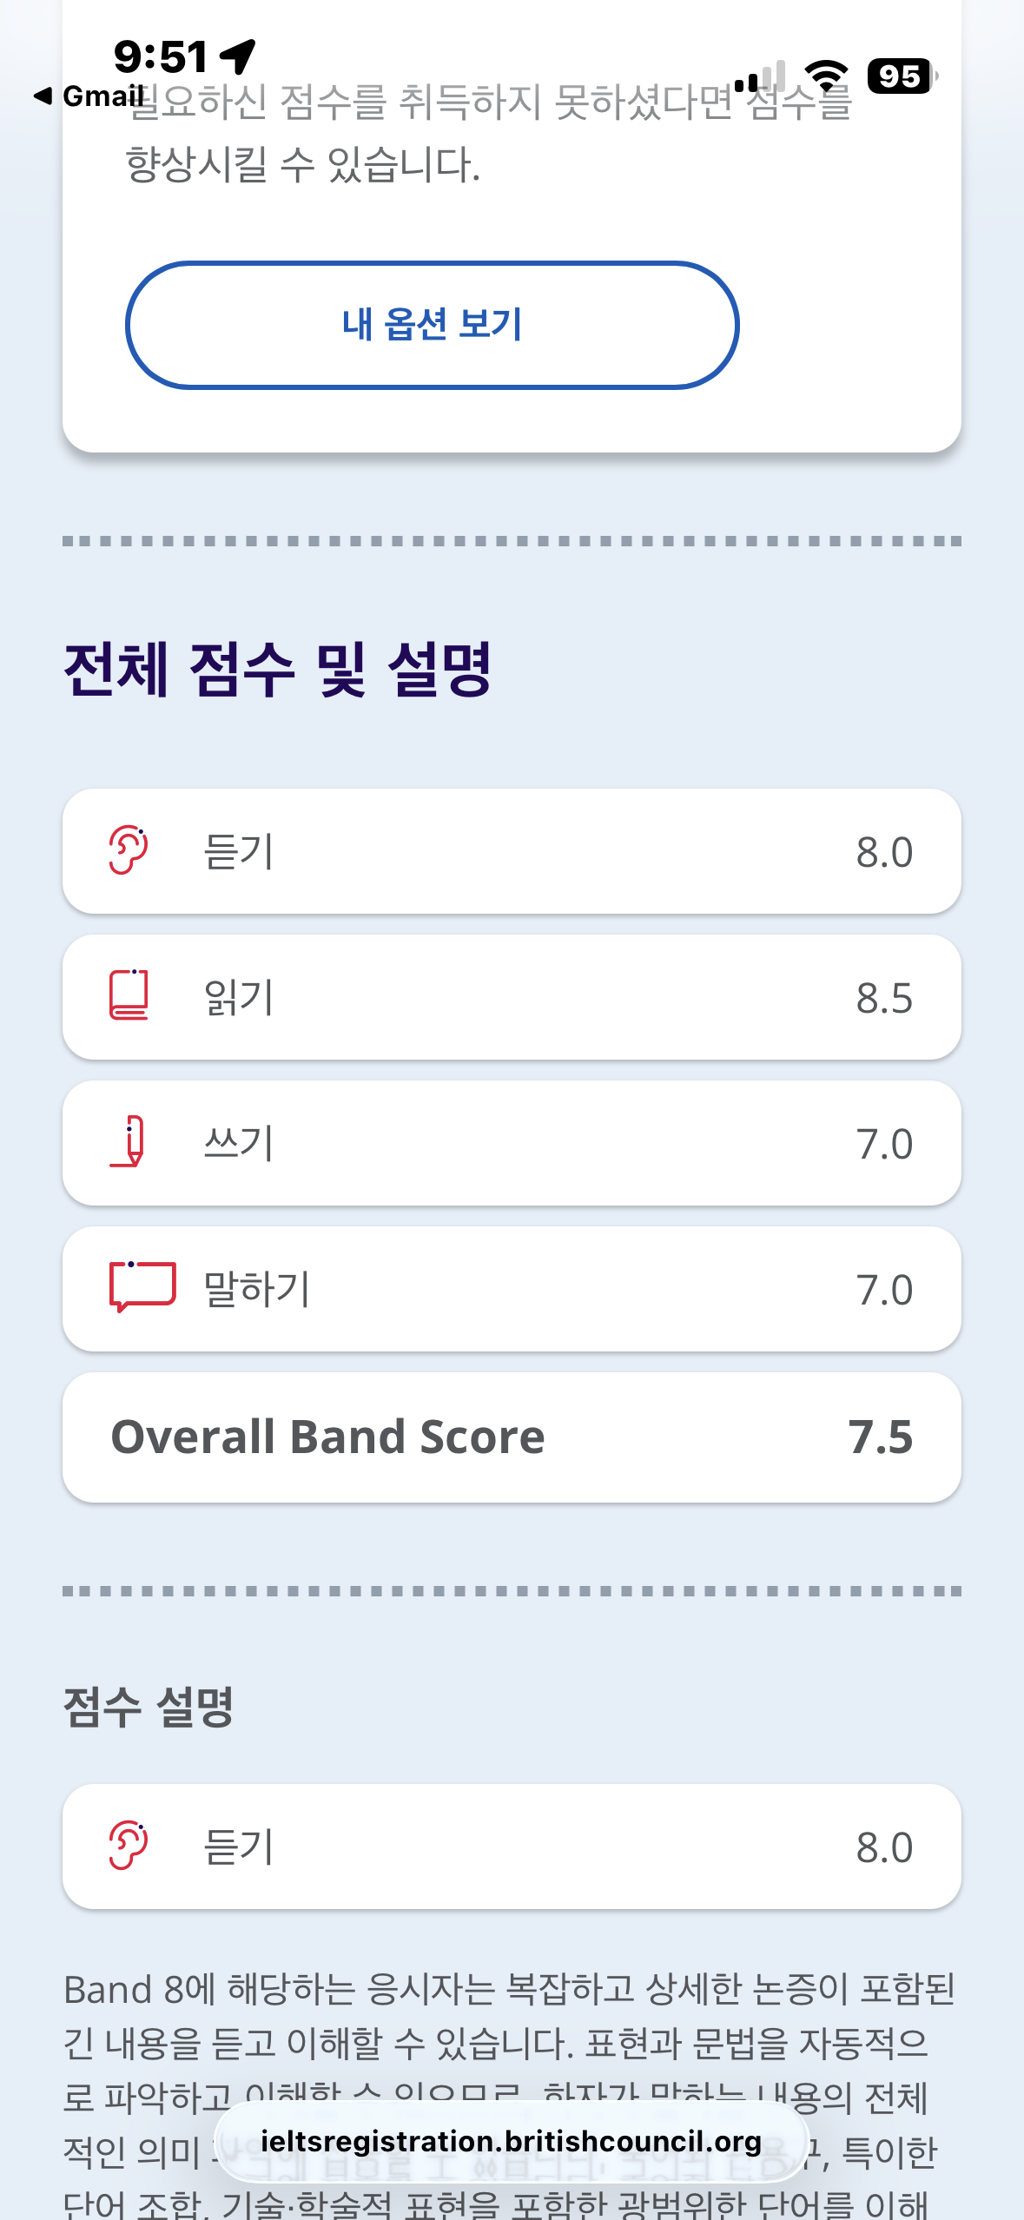Tap the ear icon under 점수 설명
The width and height of the screenshot is (1024, 2220).
pyautogui.click(x=129, y=1845)
